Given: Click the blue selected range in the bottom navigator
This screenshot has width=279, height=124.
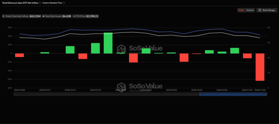Looking at the screenshot, I should [233, 94].
